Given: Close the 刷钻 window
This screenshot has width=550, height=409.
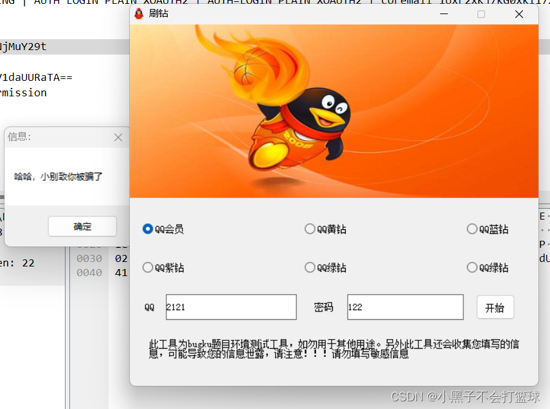Looking at the screenshot, I should point(519,14).
